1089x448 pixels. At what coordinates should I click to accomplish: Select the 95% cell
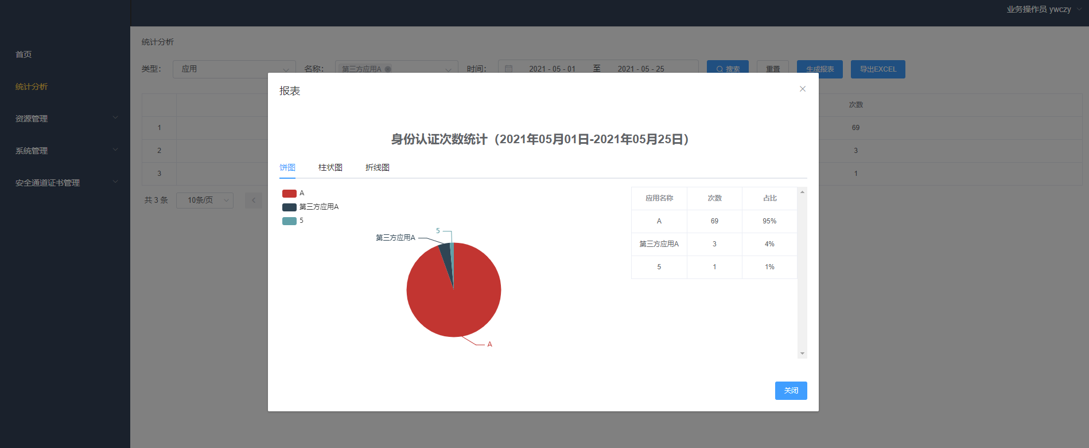(x=769, y=221)
